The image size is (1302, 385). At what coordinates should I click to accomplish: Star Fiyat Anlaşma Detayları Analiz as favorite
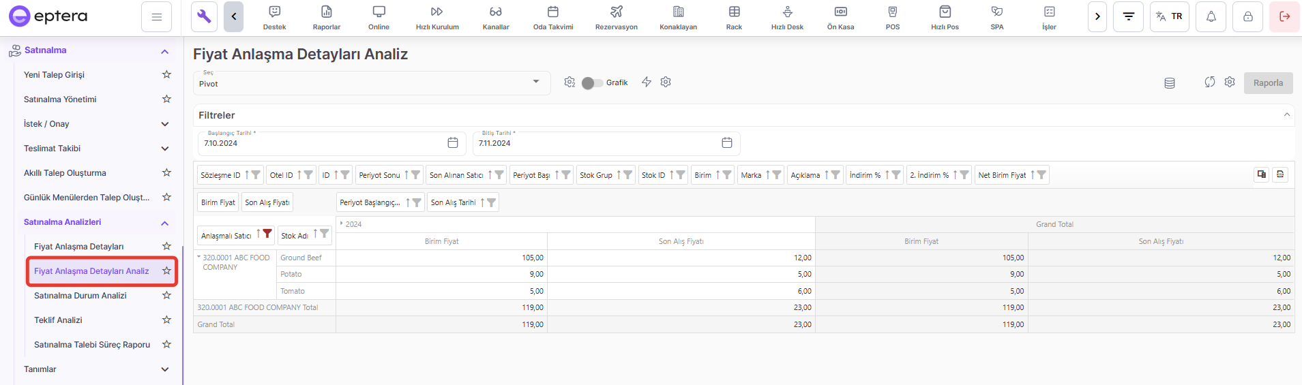pos(166,271)
